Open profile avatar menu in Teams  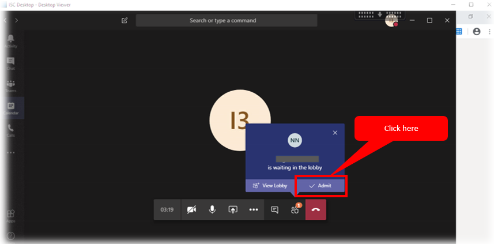coord(391,21)
